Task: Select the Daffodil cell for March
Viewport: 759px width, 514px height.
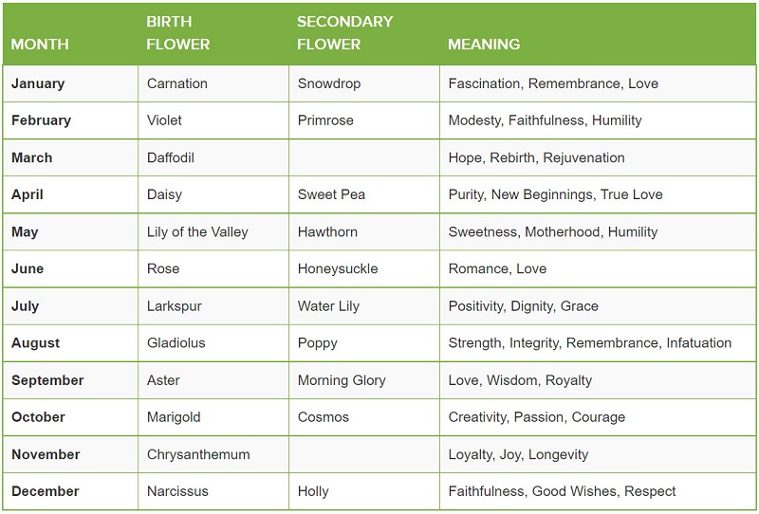Action: click(171, 157)
